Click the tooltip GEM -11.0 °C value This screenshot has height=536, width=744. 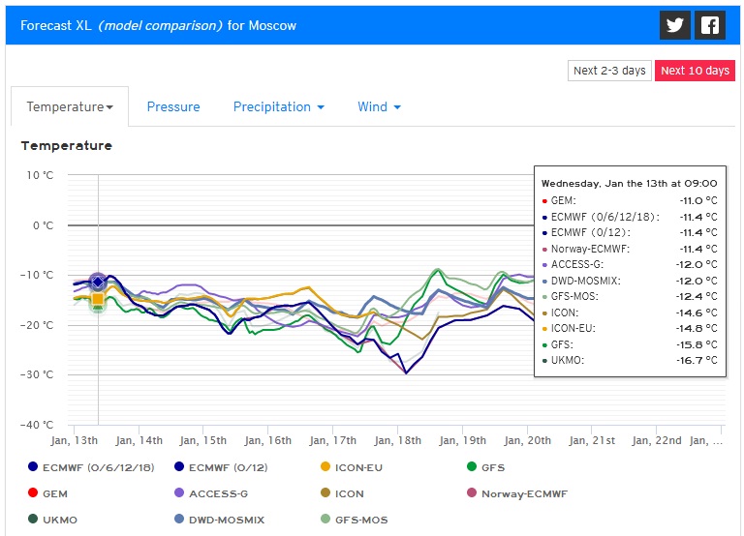pos(697,200)
